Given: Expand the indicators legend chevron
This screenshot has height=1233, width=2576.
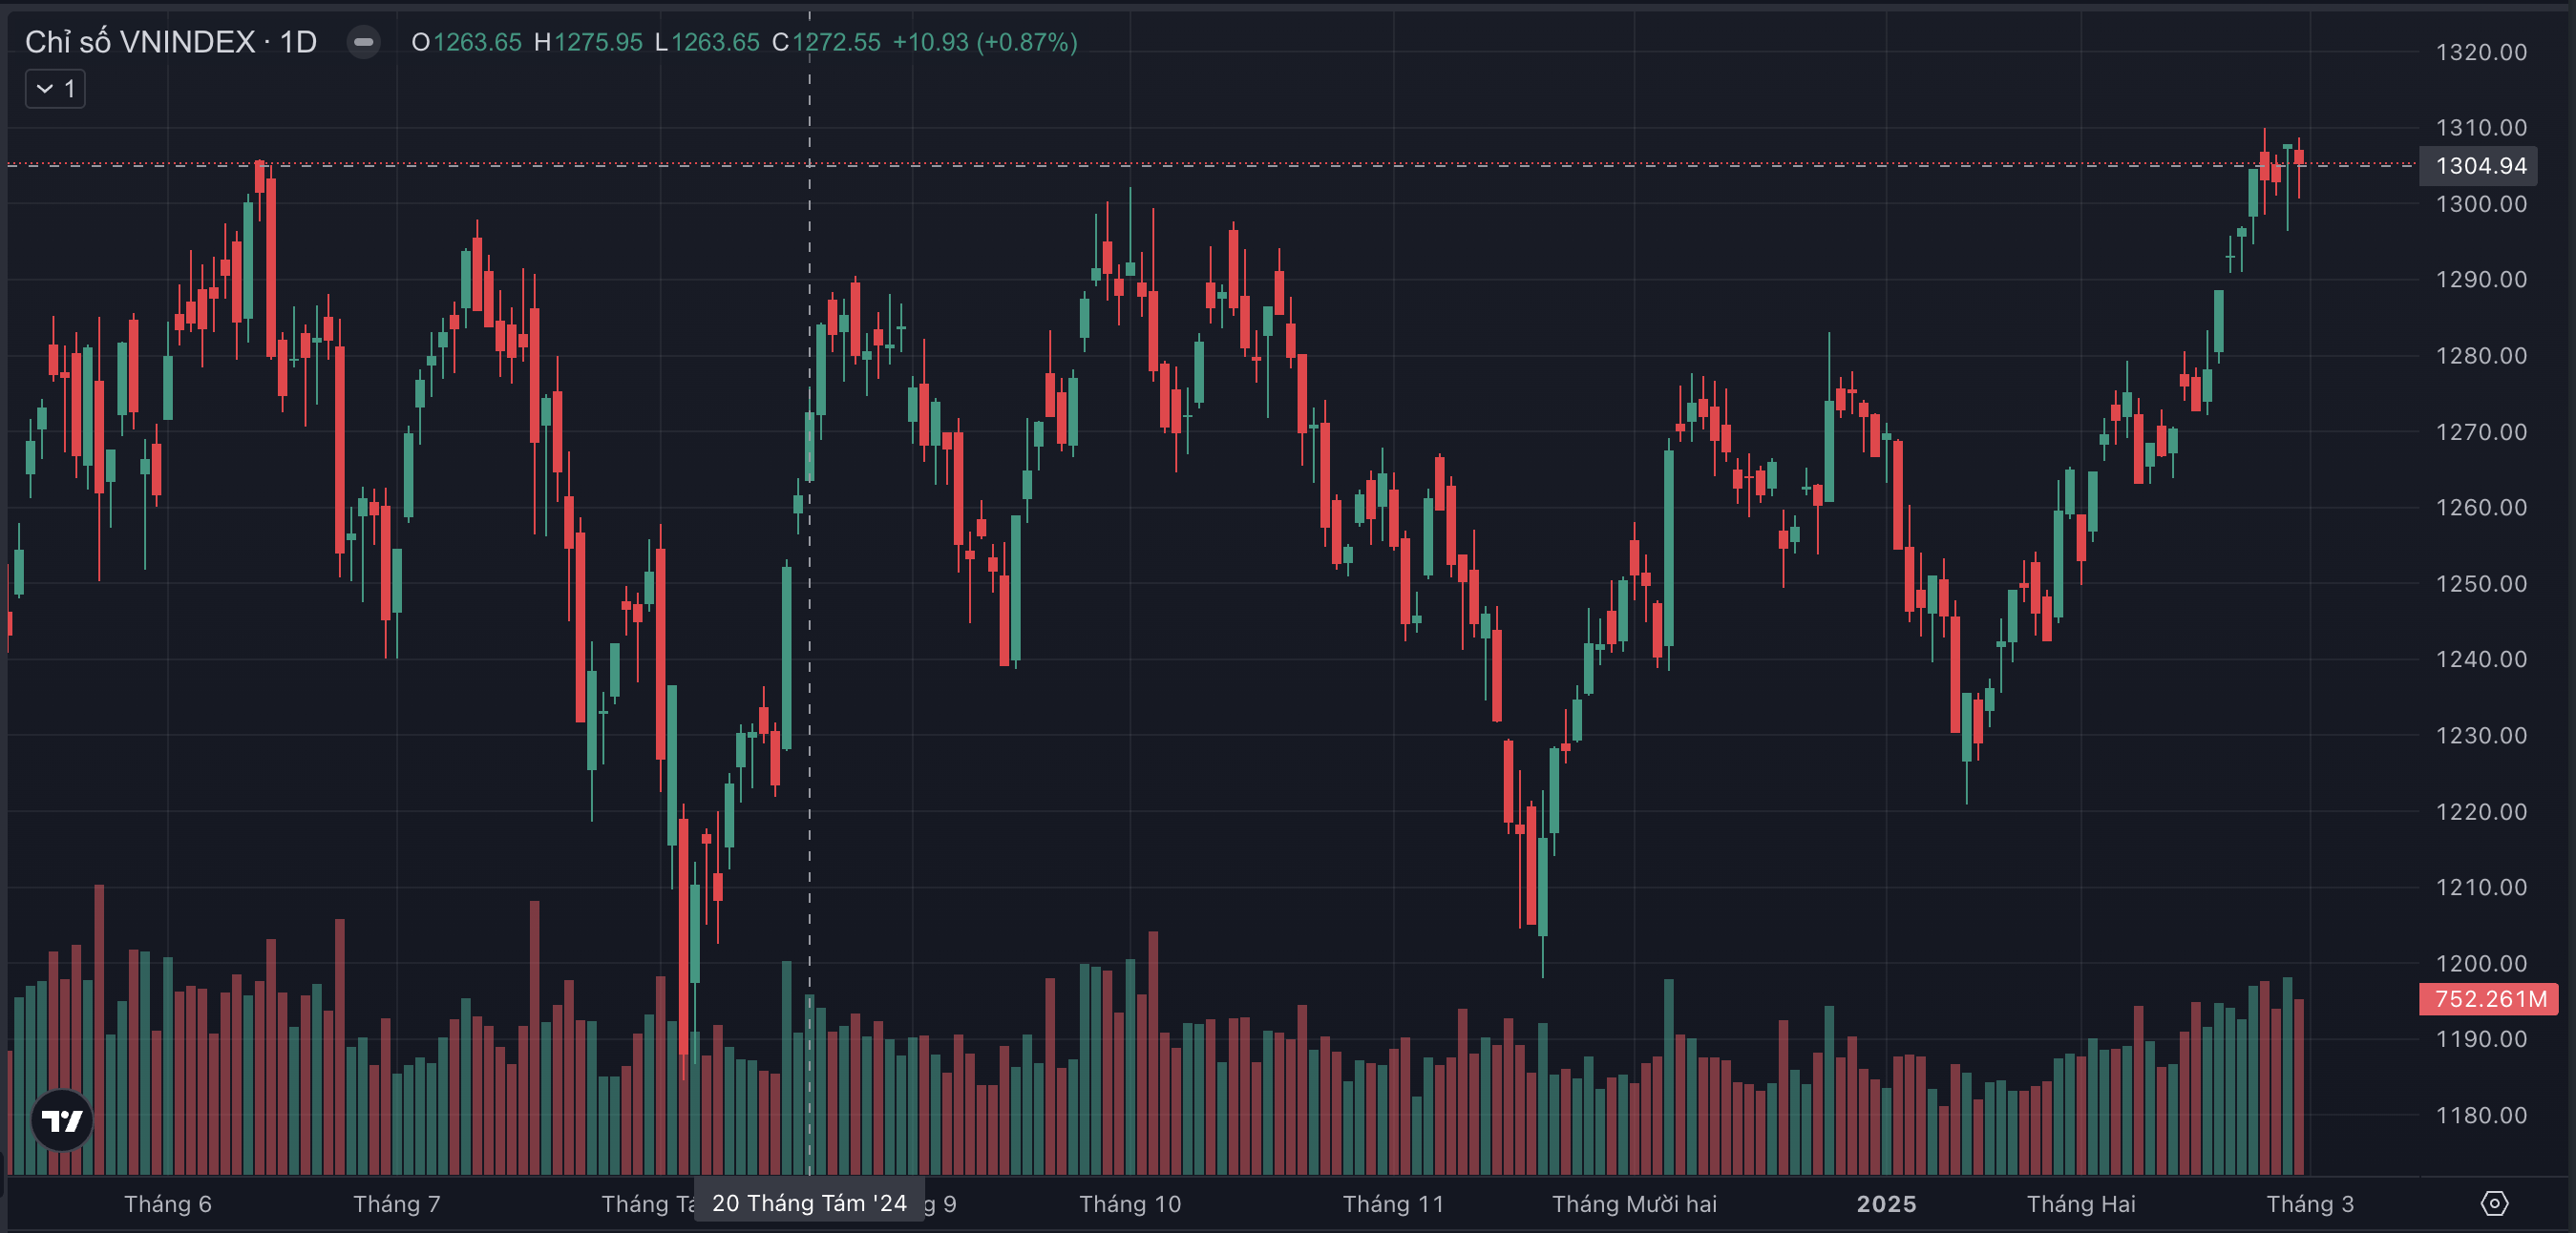Looking at the screenshot, I should pyautogui.click(x=45, y=89).
